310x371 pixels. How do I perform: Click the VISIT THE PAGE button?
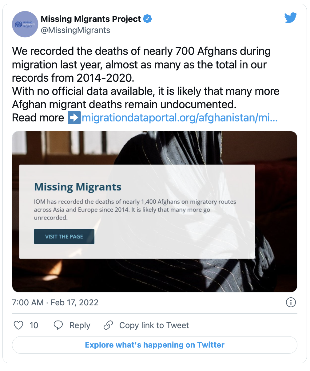coord(64,237)
